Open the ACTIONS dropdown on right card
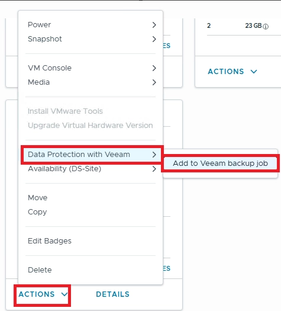 click(232, 72)
